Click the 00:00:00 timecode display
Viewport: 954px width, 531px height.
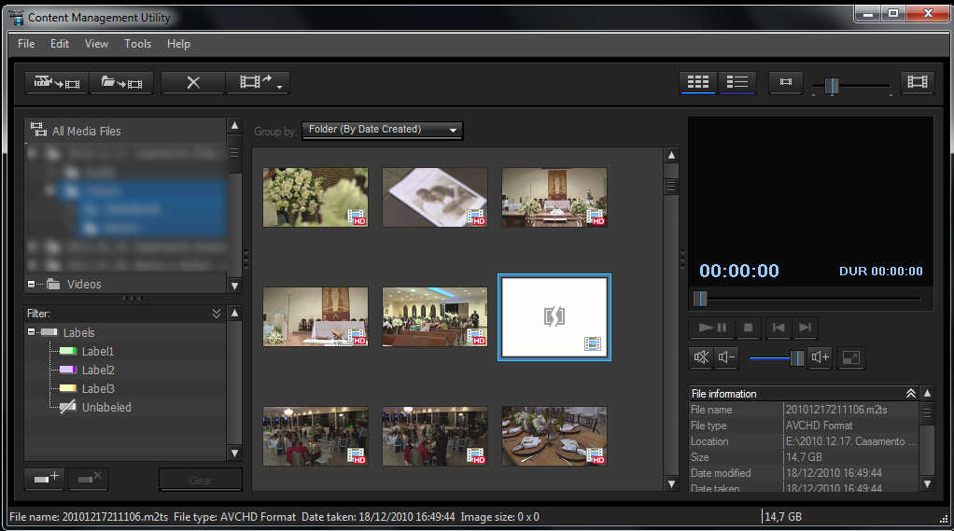coord(738,271)
